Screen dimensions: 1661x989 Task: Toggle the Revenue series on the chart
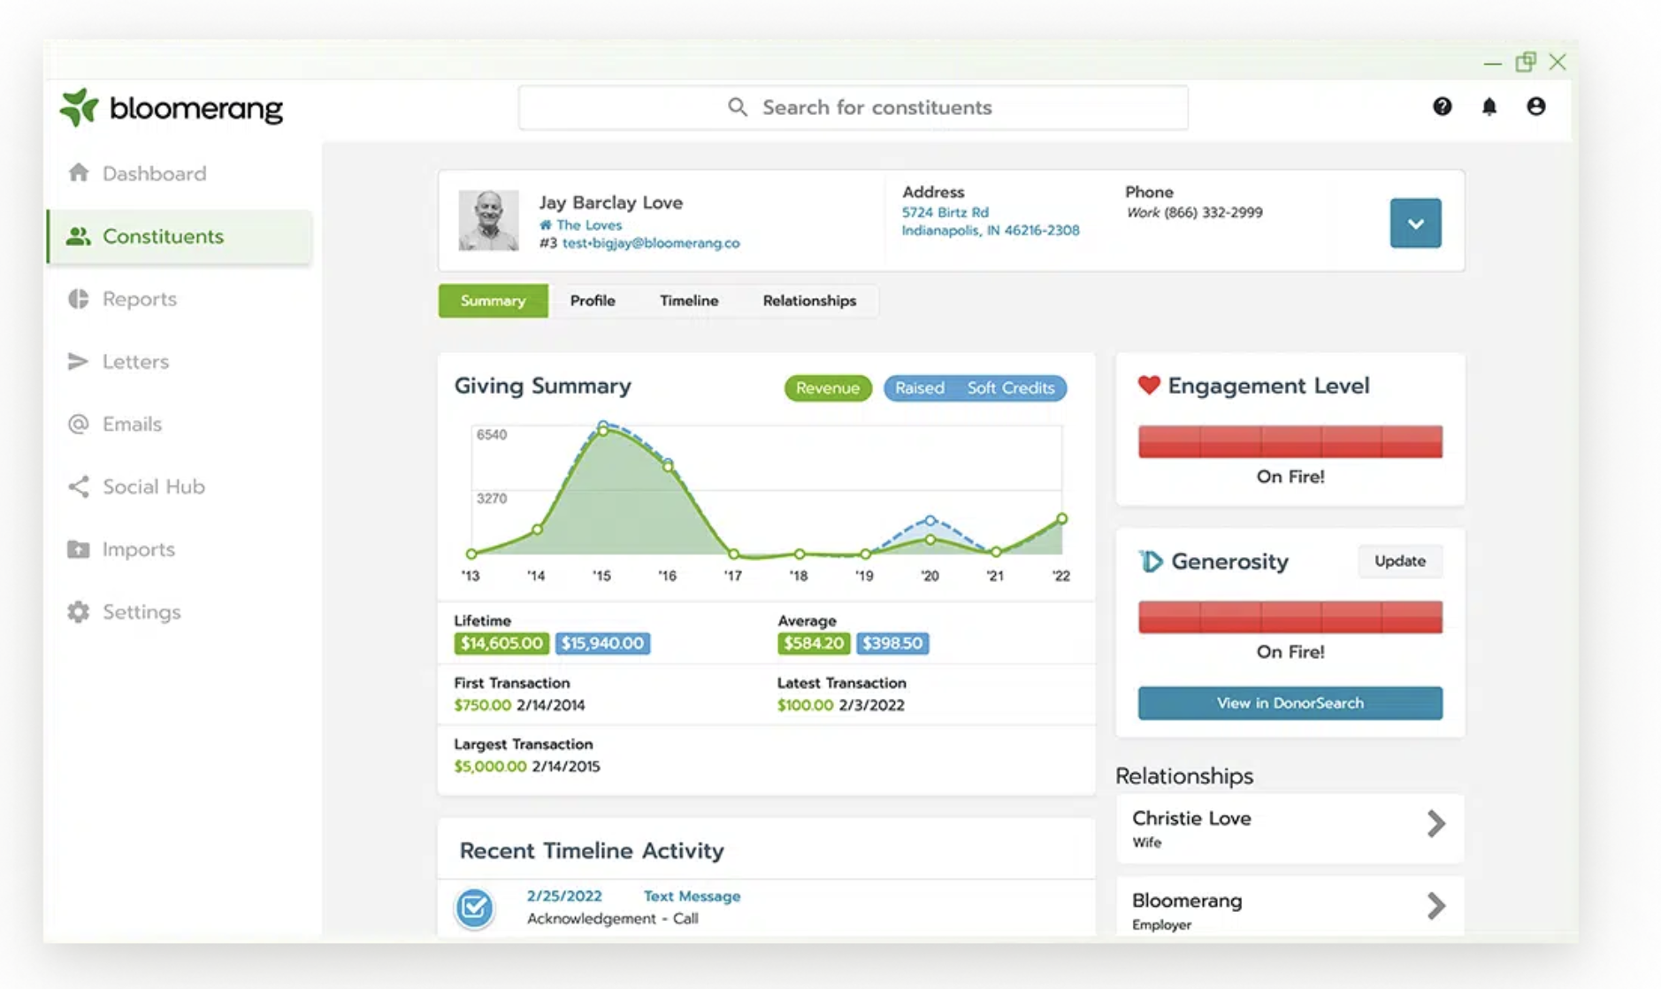(826, 387)
